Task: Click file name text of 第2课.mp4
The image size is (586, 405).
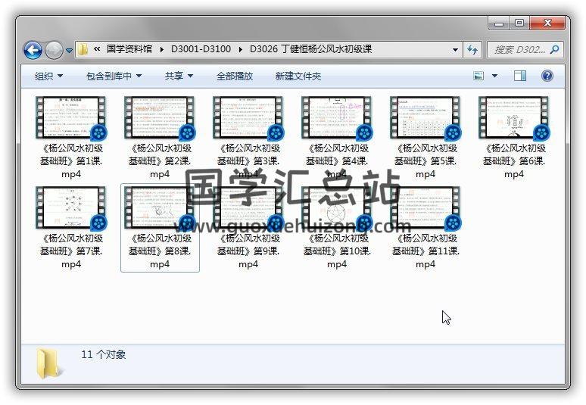Action: (160, 161)
